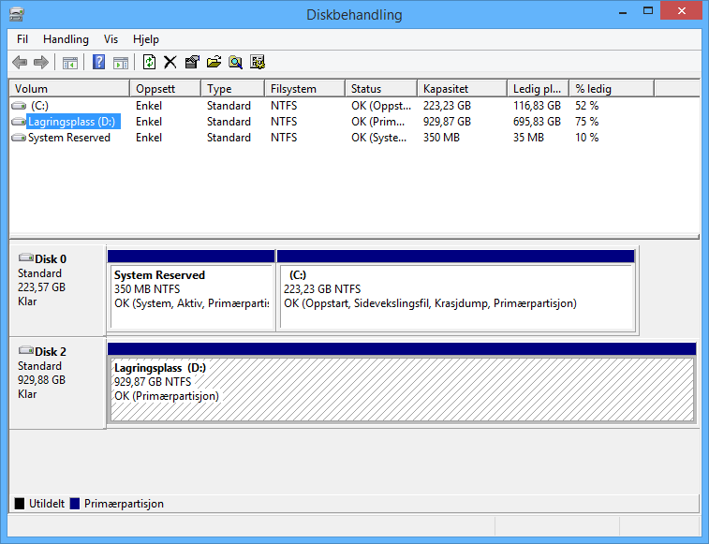Sort by the Status column header
The image size is (709, 544).
tap(381, 89)
